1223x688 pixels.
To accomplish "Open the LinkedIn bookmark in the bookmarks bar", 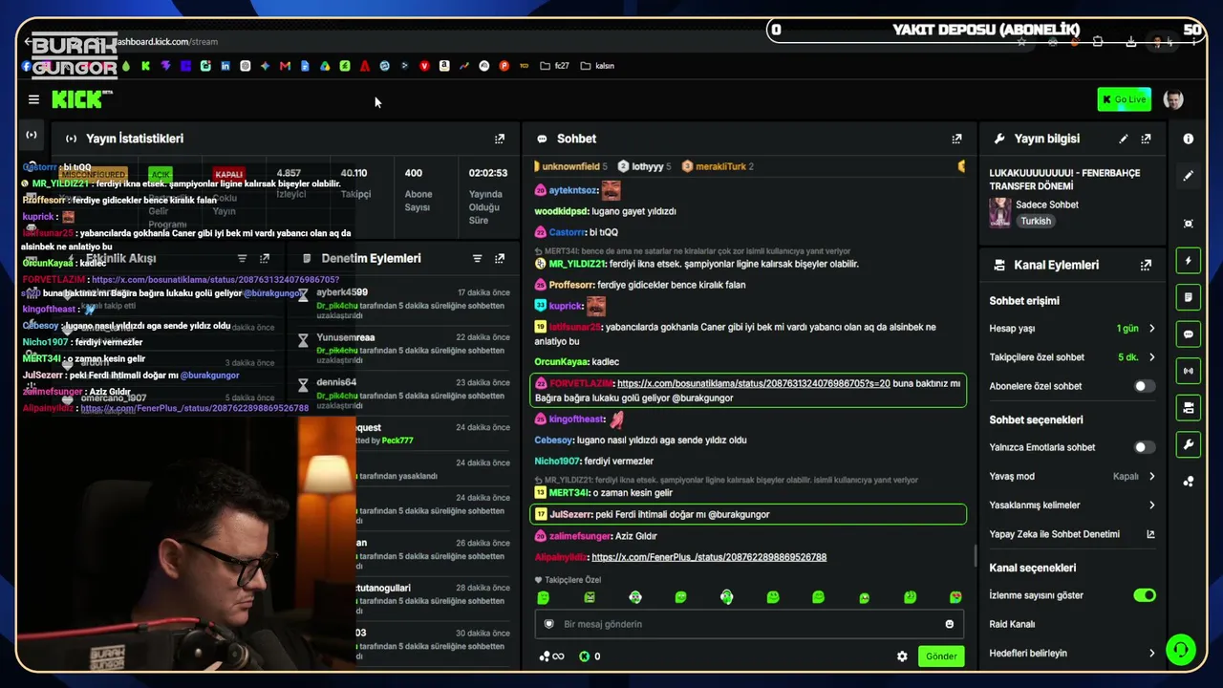I will pos(225,66).
